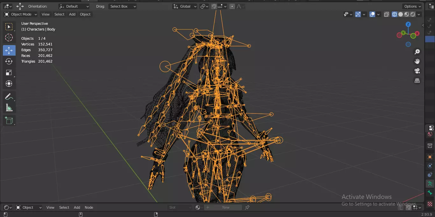The width and height of the screenshot is (435, 217).
Task: Click the blue Z axis gizmo handle
Action: [x=408, y=24]
